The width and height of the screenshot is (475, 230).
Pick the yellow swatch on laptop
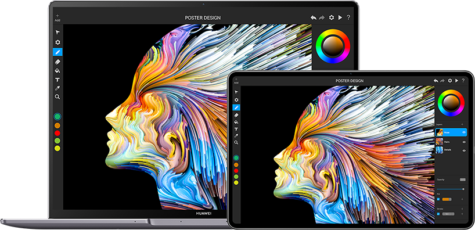click(57, 148)
